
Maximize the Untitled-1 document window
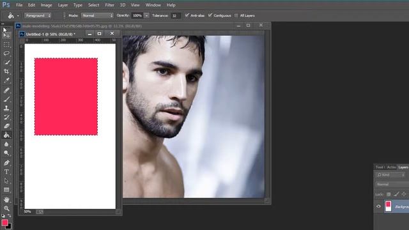pos(100,34)
